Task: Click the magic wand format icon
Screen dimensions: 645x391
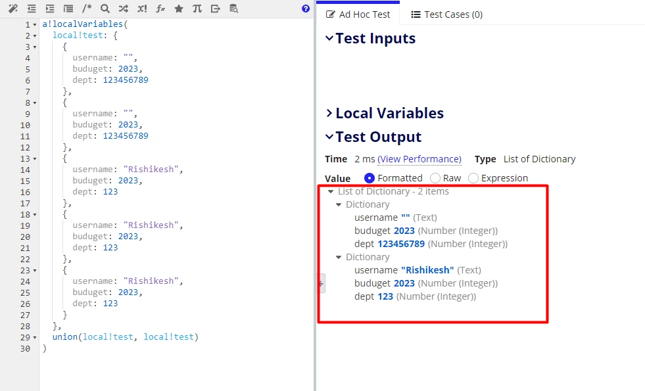Action: tap(13, 9)
